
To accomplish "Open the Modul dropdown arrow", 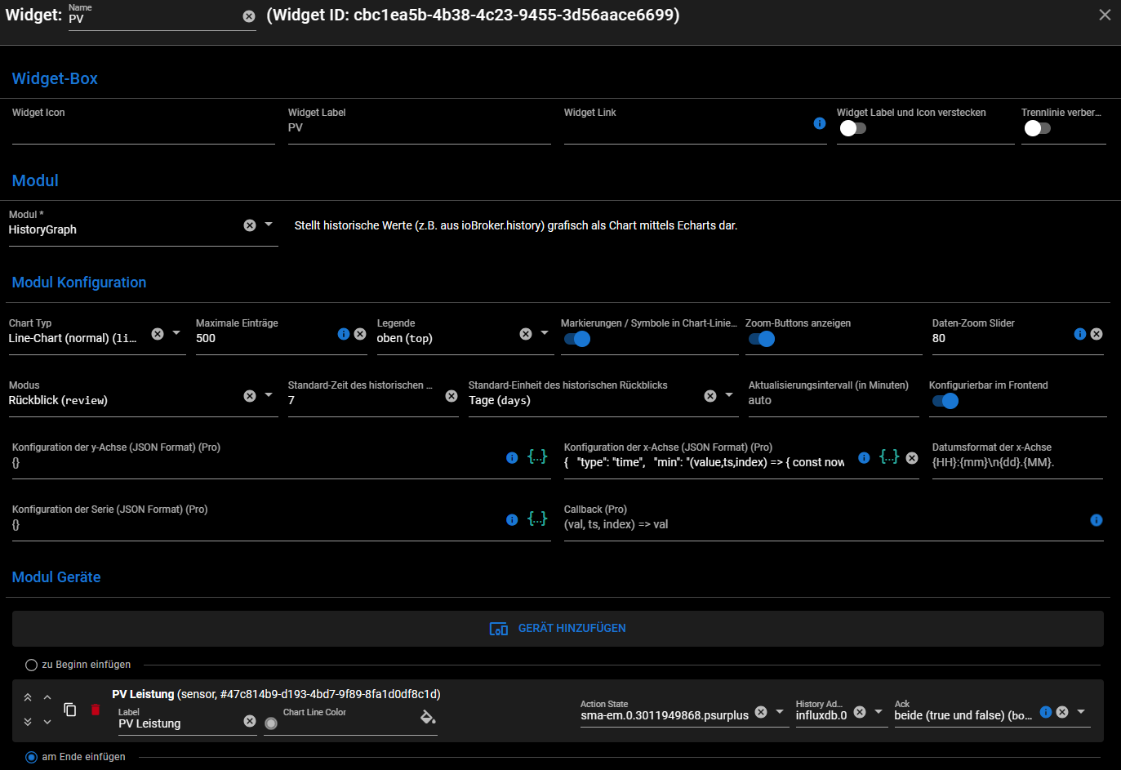I will click(269, 225).
